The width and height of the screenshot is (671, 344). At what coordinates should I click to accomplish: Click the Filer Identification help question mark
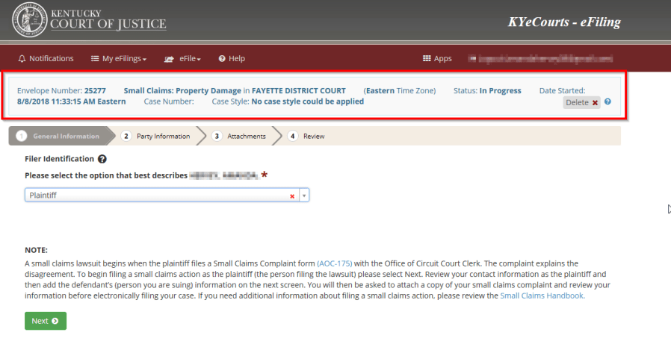tap(102, 159)
